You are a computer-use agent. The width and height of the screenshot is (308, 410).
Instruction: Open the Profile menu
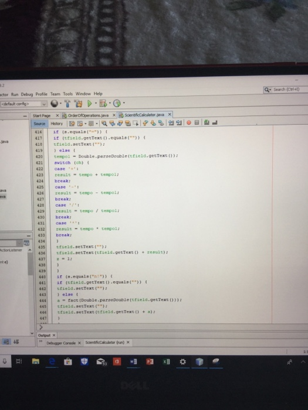42,94
